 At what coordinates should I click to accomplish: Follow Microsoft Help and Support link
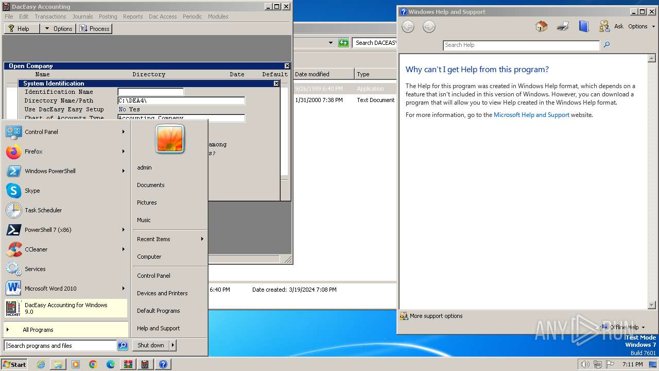pyautogui.click(x=531, y=115)
